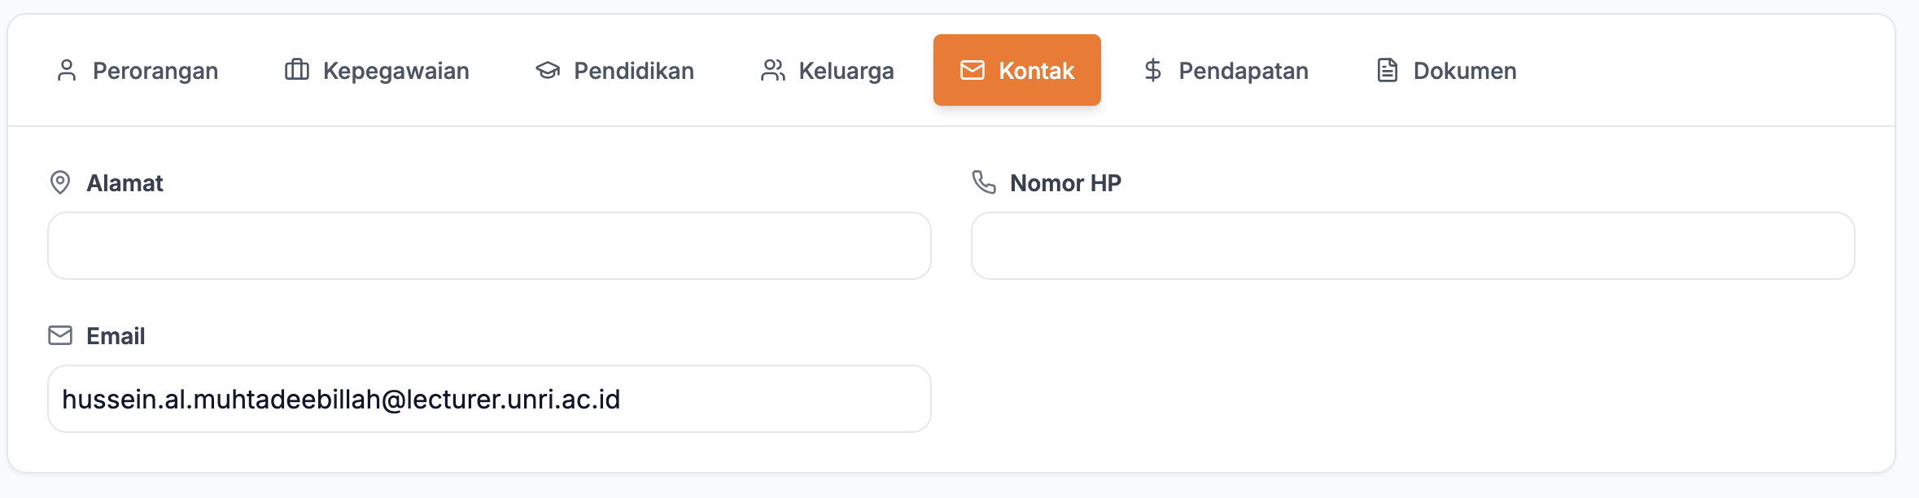Image resolution: width=1919 pixels, height=498 pixels.
Task: Click the location pin icon beside Alamat
Action: point(59,182)
